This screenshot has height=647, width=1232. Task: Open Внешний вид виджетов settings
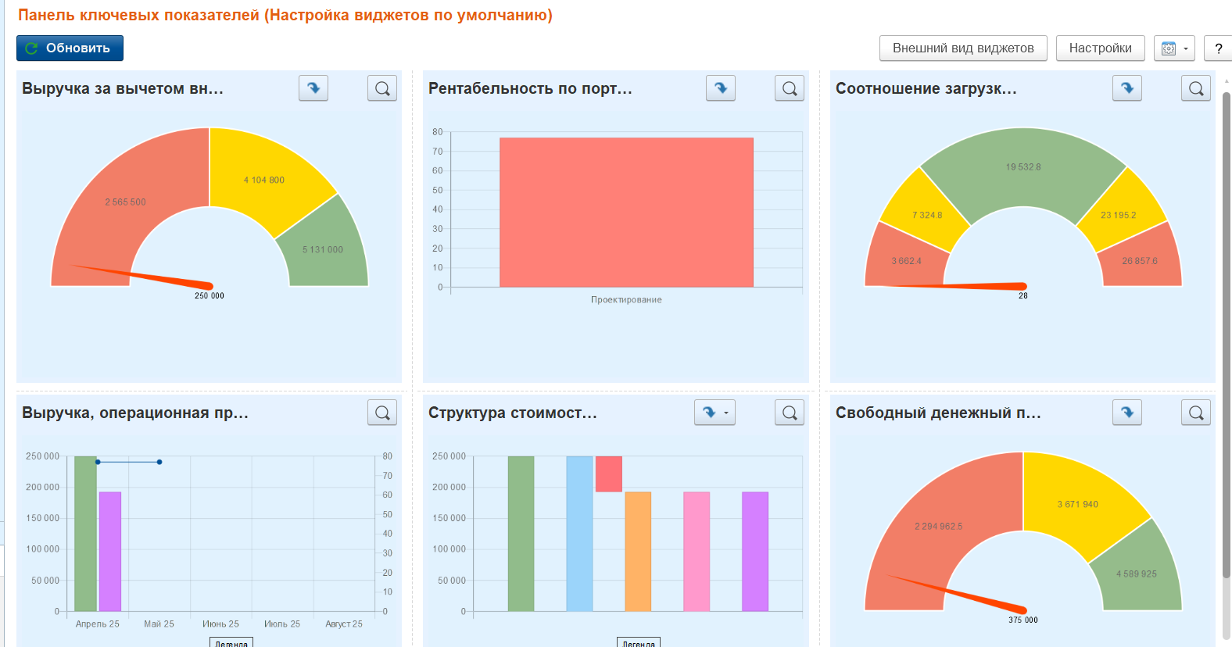[963, 48]
